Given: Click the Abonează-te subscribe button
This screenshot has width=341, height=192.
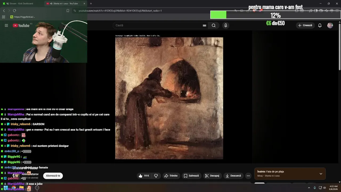Looking at the screenshot, I should click(x=53, y=176).
